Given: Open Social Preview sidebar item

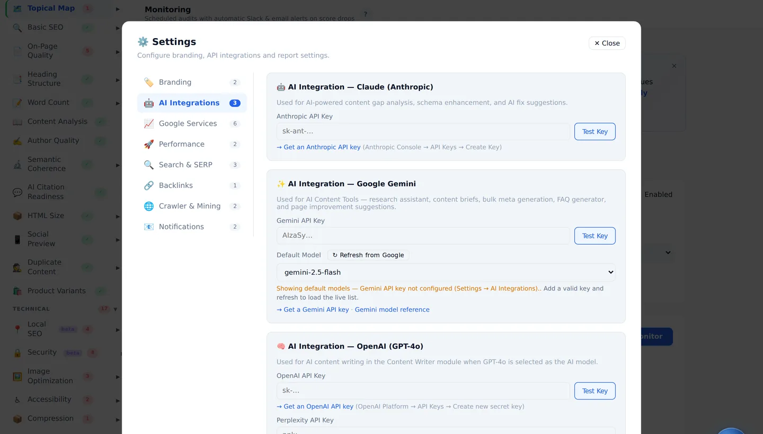Looking at the screenshot, I should 41,239.
